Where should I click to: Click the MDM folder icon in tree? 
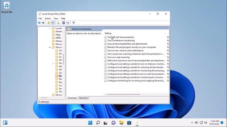tap(53, 38)
